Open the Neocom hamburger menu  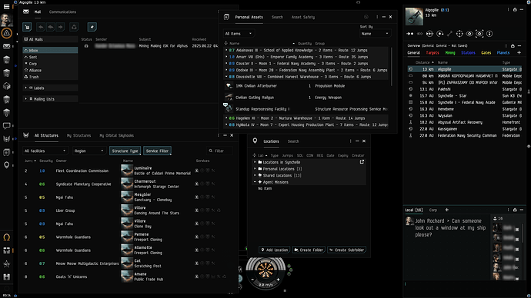[x=6, y=6]
